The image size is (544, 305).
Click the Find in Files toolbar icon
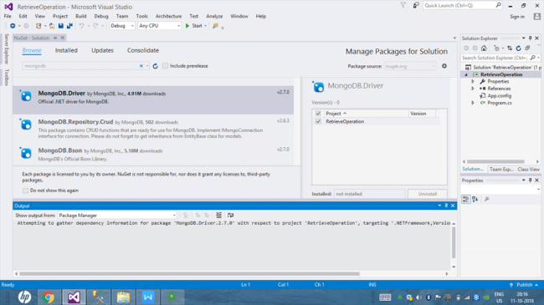[215, 26]
